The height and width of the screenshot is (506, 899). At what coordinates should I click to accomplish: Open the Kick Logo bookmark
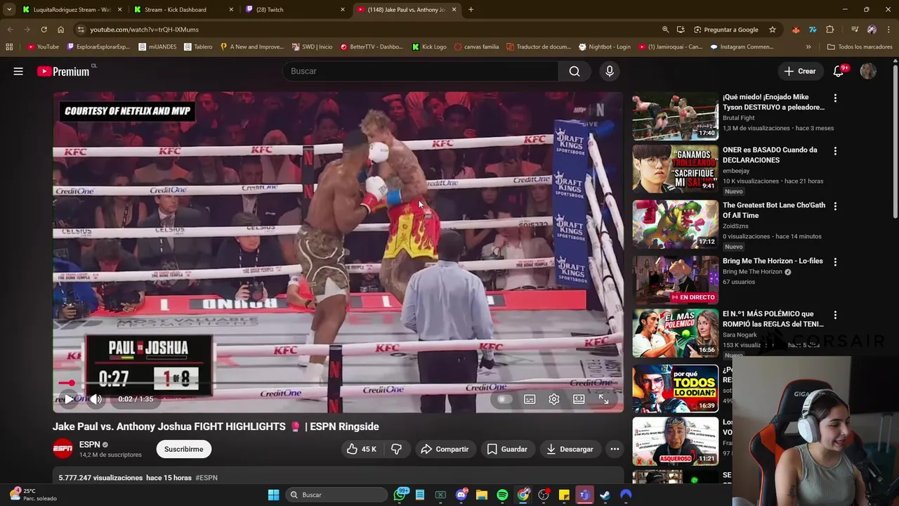pyautogui.click(x=429, y=47)
